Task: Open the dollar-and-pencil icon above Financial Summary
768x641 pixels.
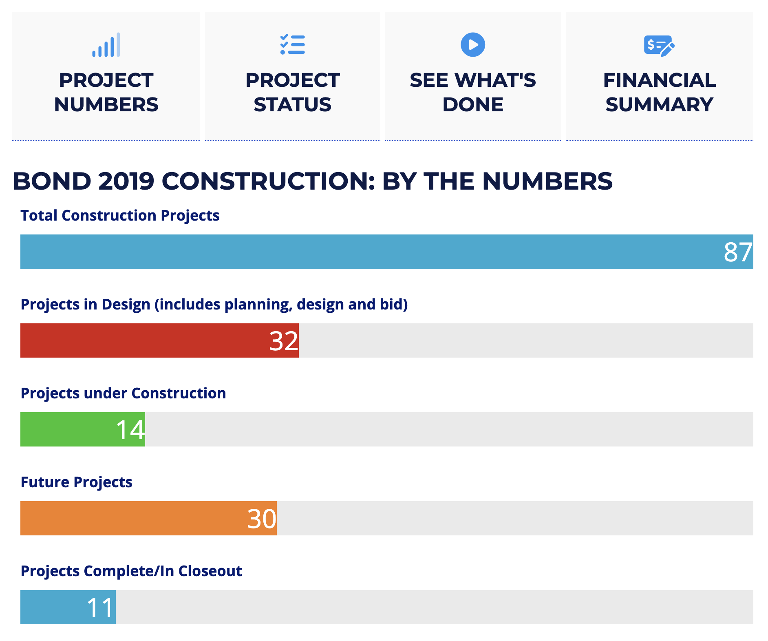Action: point(660,45)
